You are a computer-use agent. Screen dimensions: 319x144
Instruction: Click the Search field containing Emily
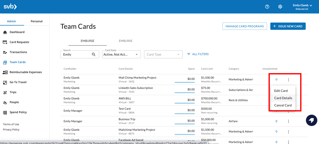(x=80, y=54)
